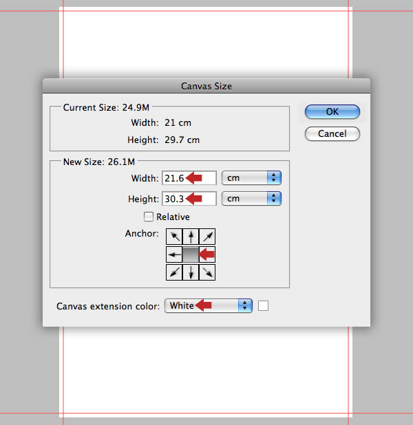This screenshot has height=425, width=413.
Task: Select the top-left anchor arrow
Action: click(x=174, y=237)
